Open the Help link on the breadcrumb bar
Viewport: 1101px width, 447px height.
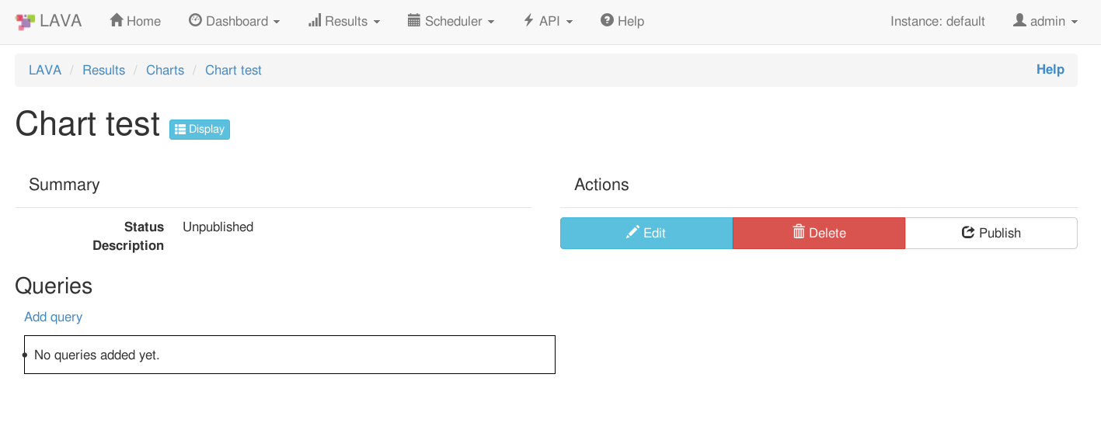(x=1050, y=69)
